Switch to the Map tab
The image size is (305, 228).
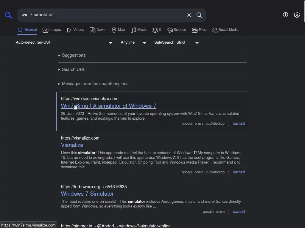click(118, 30)
